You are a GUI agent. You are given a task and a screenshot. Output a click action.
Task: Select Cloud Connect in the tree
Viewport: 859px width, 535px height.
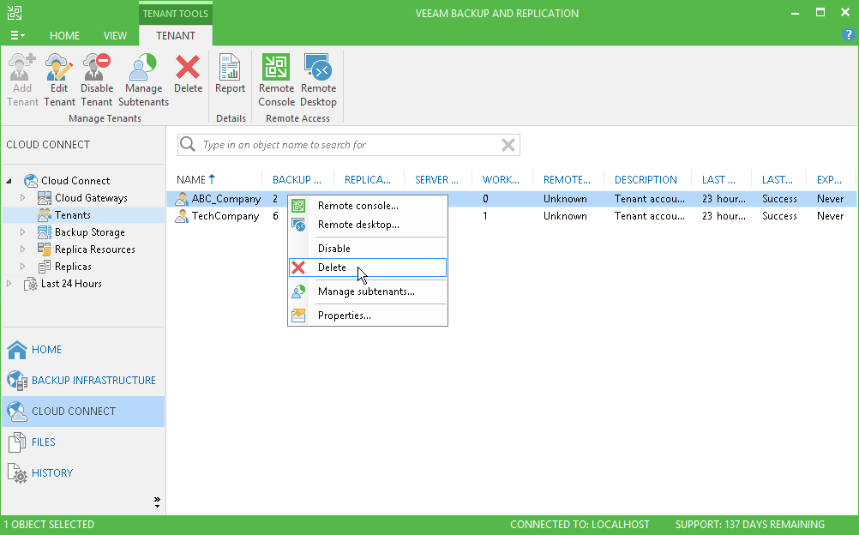[x=75, y=180]
